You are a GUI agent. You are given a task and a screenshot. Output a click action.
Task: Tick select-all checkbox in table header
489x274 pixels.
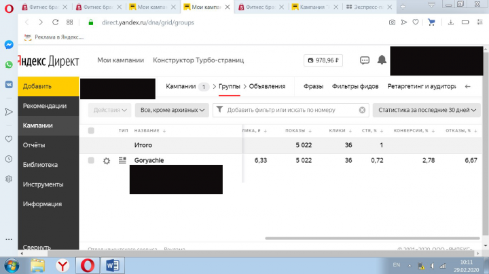(91, 130)
